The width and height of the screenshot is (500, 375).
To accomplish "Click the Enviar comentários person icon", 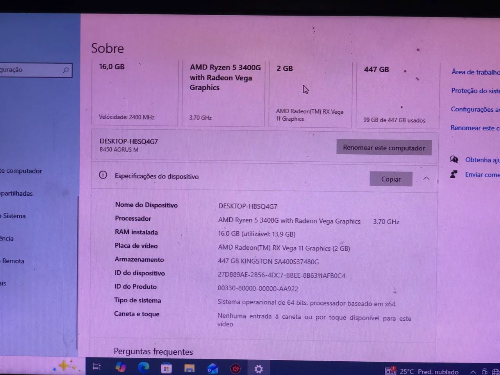I will (x=454, y=174).
